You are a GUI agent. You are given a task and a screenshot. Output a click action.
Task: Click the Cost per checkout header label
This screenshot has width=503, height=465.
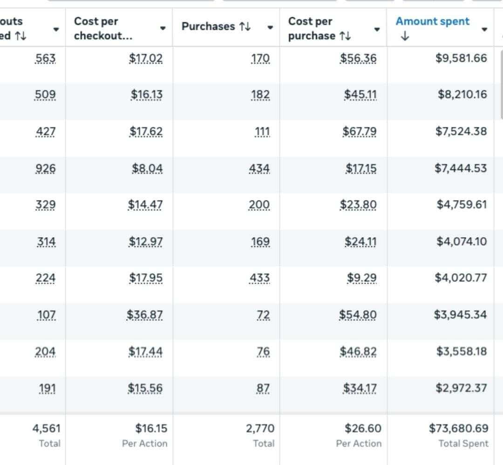point(103,28)
